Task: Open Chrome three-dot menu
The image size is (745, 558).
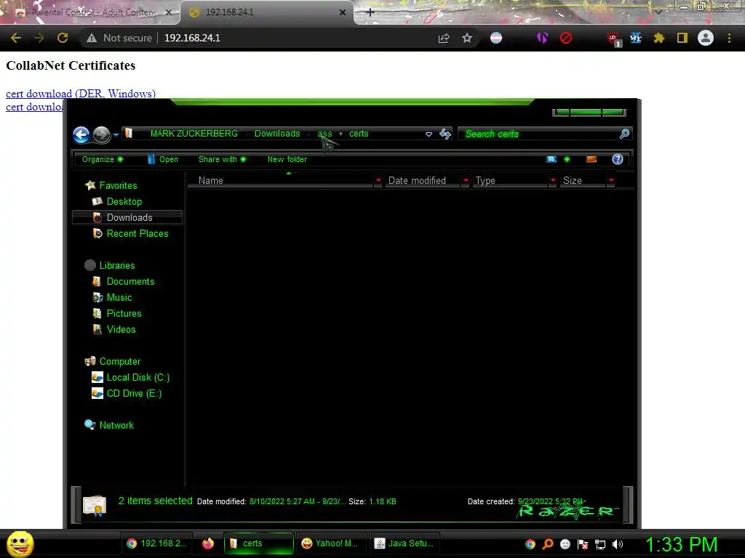Action: (729, 38)
